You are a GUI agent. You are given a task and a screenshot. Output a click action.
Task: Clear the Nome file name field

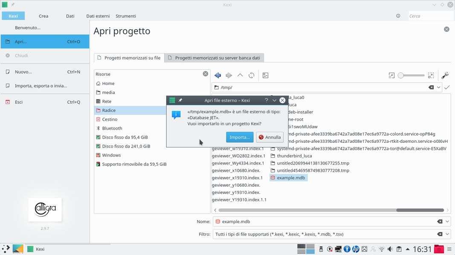click(x=440, y=221)
